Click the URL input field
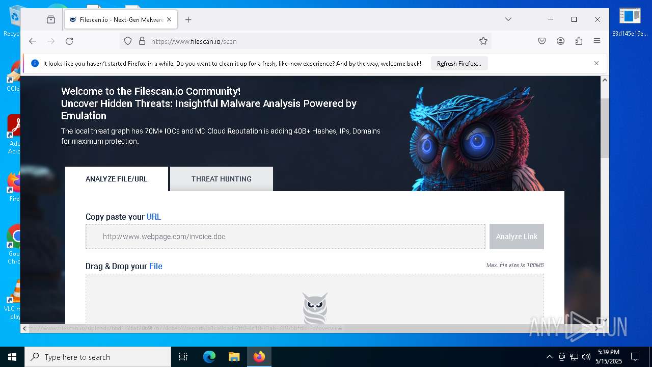652x367 pixels. [x=285, y=237]
